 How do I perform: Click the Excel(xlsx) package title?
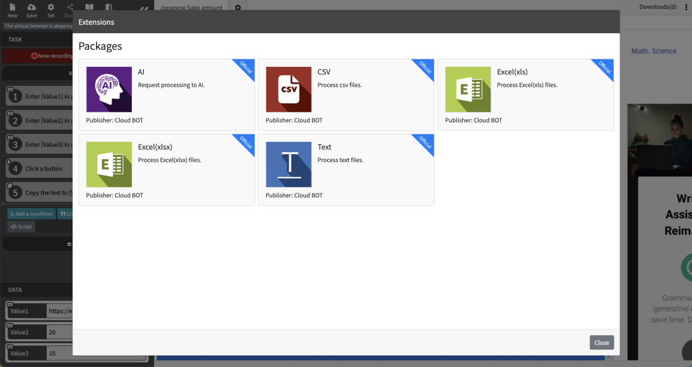pos(155,147)
